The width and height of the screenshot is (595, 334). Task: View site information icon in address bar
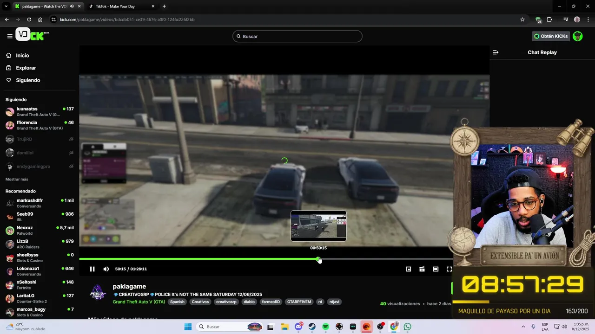point(54,19)
